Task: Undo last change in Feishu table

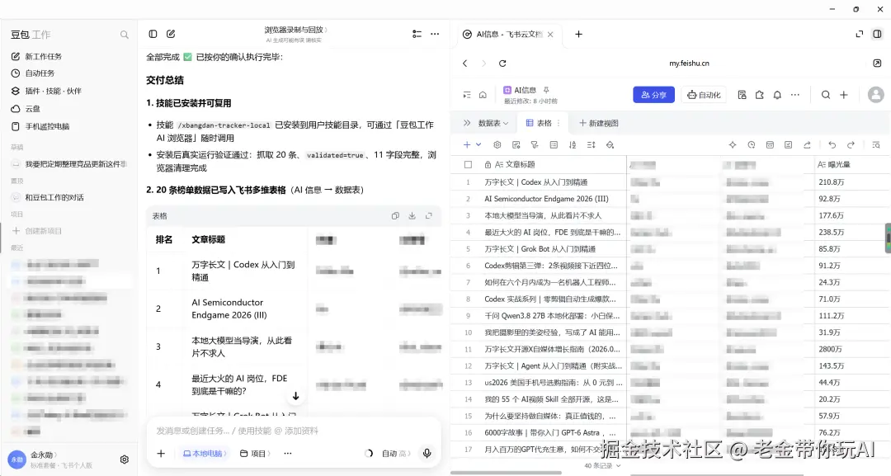Action: pyautogui.click(x=832, y=145)
